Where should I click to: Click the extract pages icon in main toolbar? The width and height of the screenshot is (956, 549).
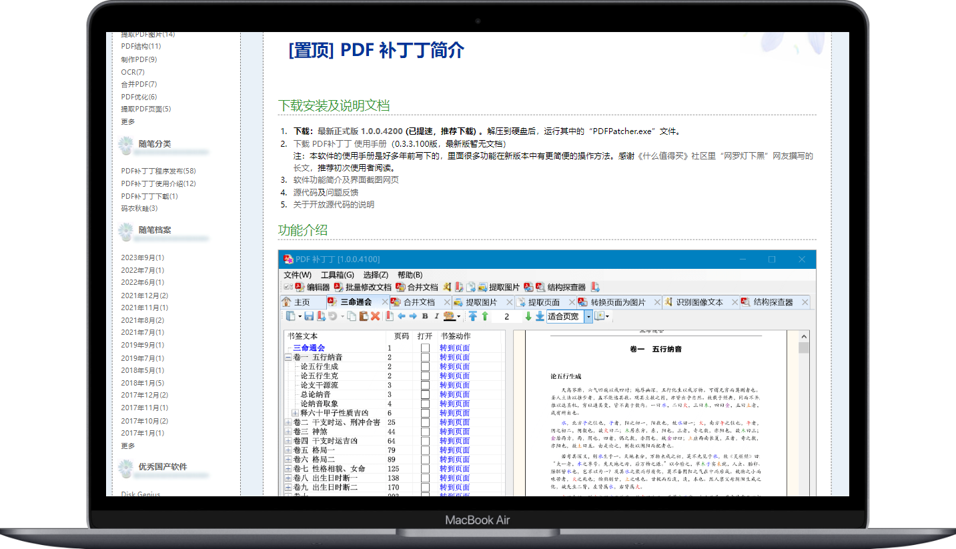pos(471,287)
